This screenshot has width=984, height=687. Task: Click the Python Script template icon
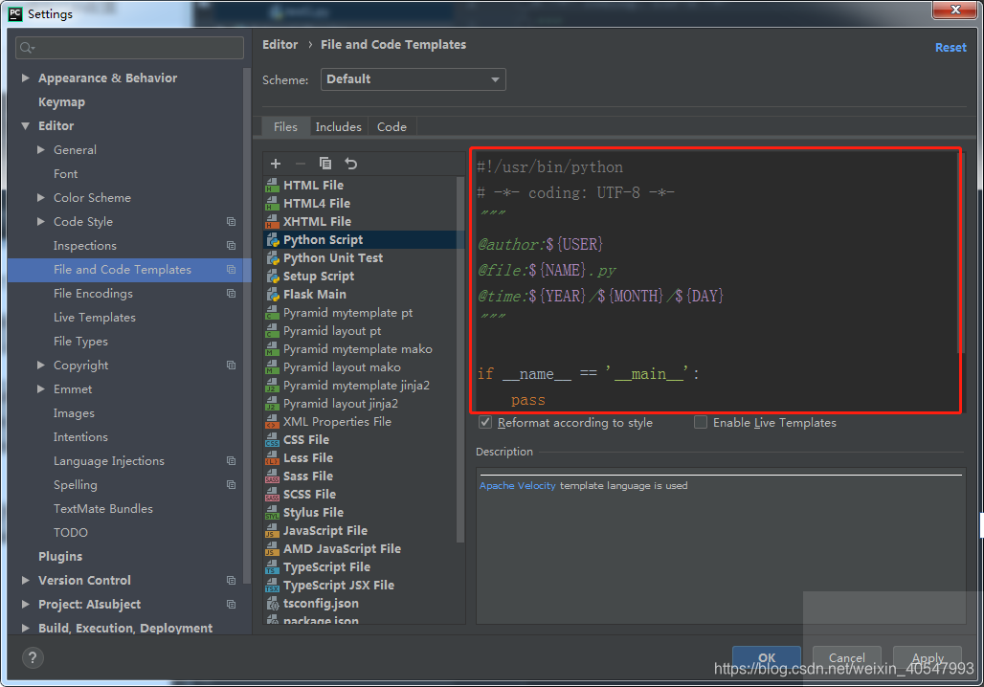coord(273,239)
